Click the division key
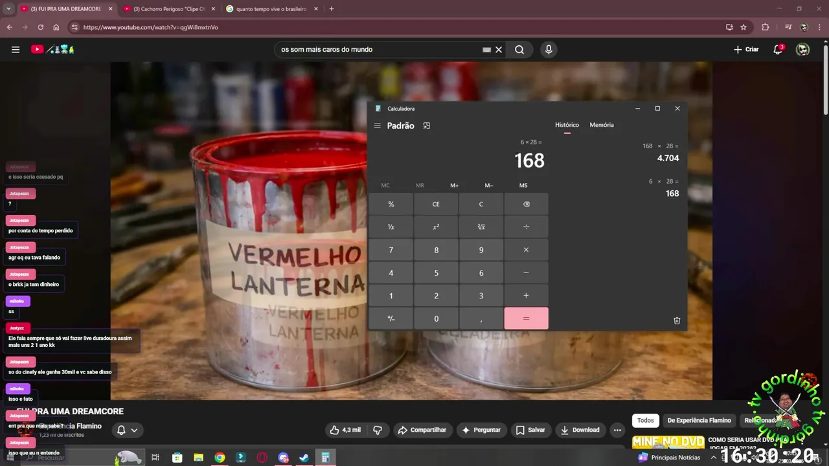The height and width of the screenshot is (466, 829). tap(526, 227)
